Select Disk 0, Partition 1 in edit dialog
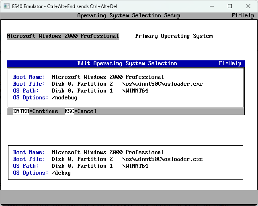 82,91
